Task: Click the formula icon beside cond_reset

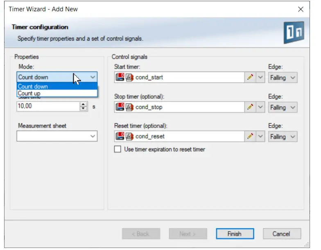Action: click(129, 136)
